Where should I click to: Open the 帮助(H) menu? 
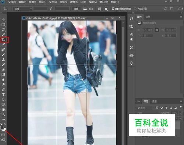tap(115, 2)
